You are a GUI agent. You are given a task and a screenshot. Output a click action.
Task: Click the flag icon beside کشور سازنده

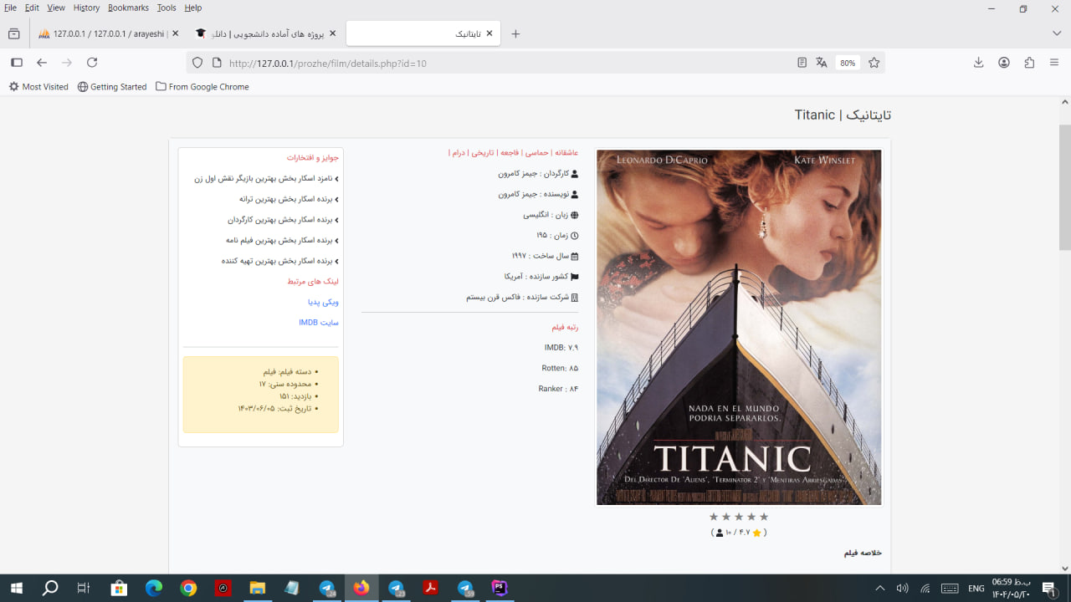[x=574, y=277]
